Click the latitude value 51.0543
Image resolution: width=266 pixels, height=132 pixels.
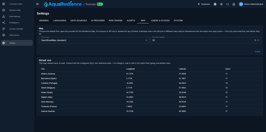[x=183, y=88]
